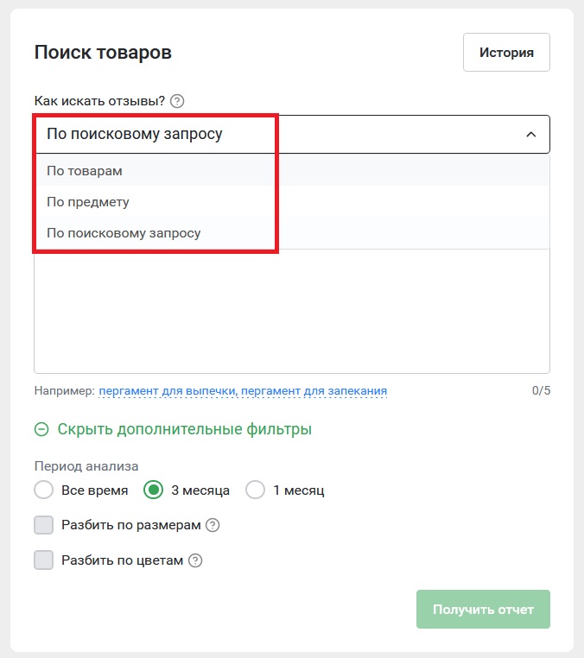Screen dimensions: 584x658
Task: Open the 'По поисковому запросу' combo box header
Action: coord(292,135)
